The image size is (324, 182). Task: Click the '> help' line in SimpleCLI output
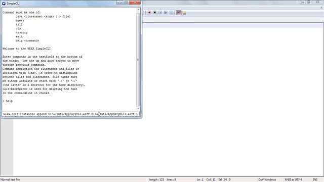pyautogui.click(x=8, y=101)
